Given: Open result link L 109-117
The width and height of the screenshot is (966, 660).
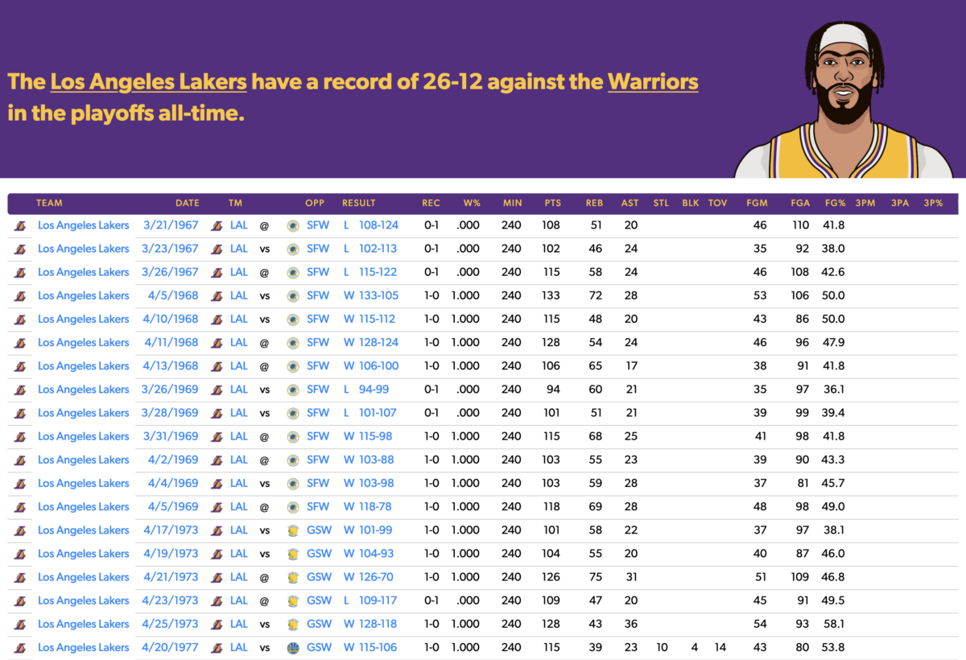Looking at the screenshot, I should coord(370,600).
